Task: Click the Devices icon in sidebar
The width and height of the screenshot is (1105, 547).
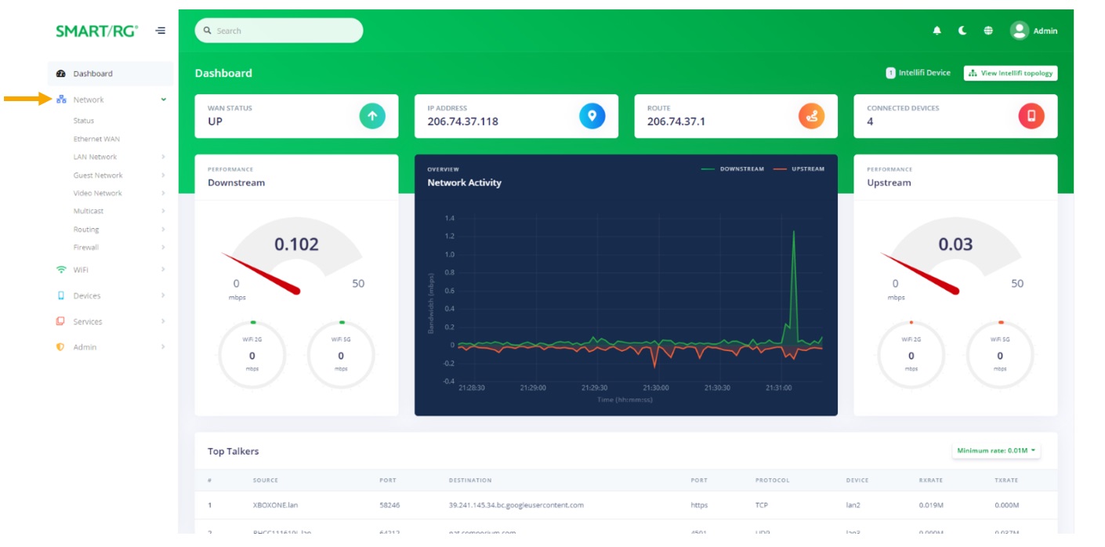Action: pos(61,295)
